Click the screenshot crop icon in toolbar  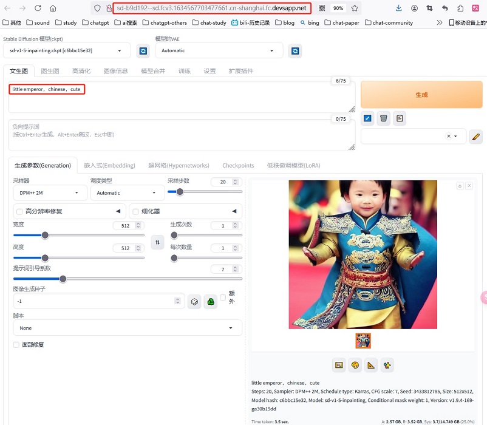pyautogui.click(x=429, y=8)
